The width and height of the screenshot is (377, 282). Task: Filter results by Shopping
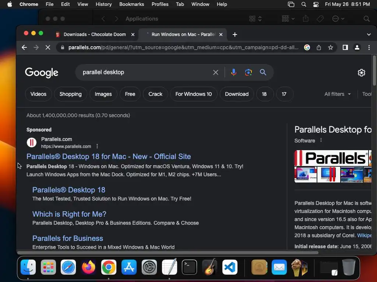pyautogui.click(x=70, y=94)
